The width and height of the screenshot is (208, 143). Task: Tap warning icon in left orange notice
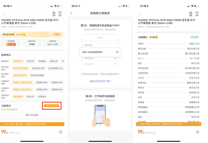[x=2, y=124]
